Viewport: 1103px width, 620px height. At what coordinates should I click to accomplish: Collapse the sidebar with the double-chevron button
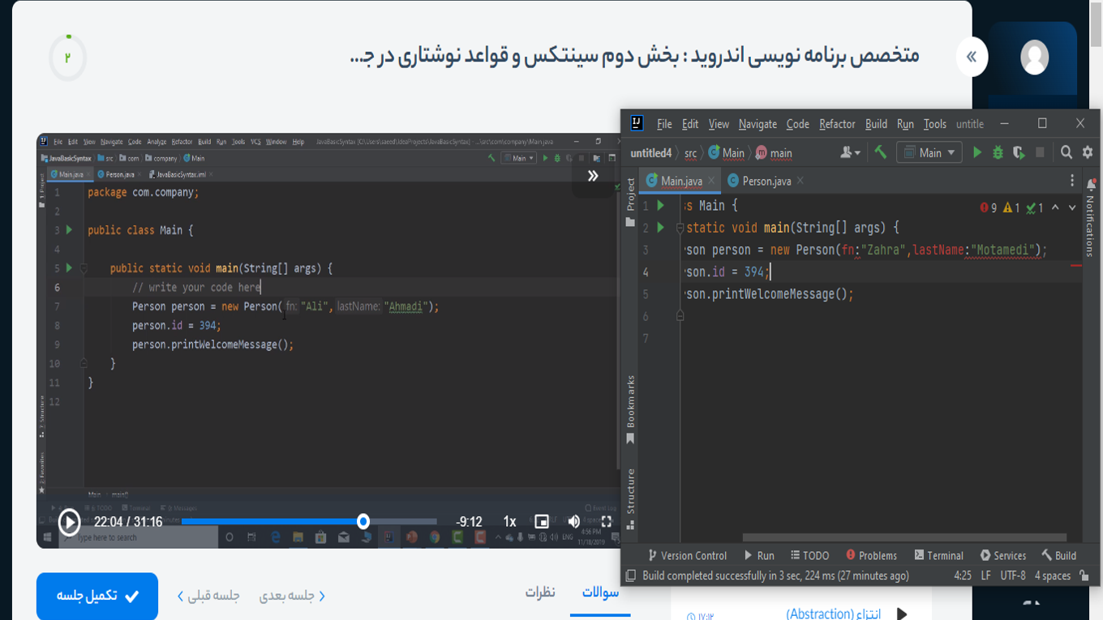(x=972, y=57)
